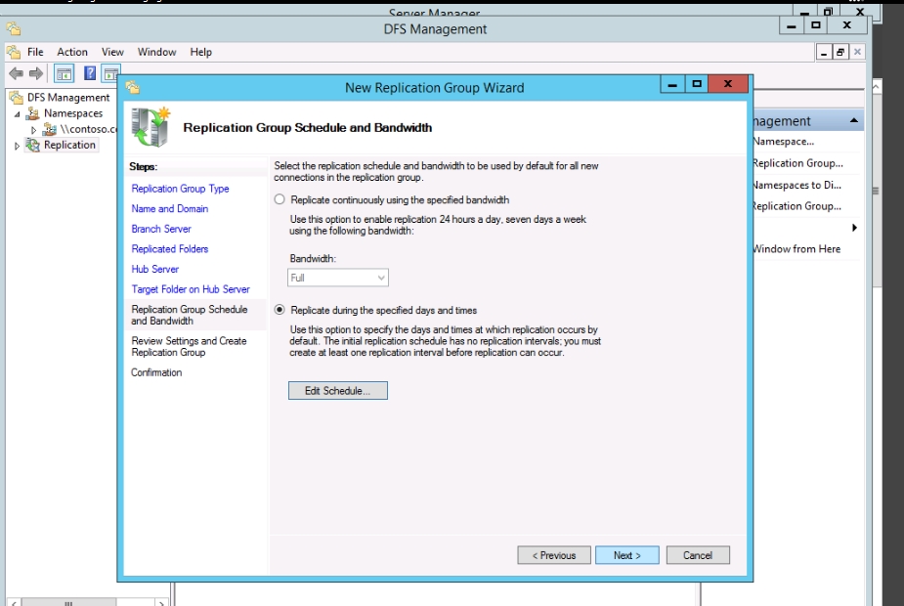Click the wizard title bar system icon

(x=133, y=87)
